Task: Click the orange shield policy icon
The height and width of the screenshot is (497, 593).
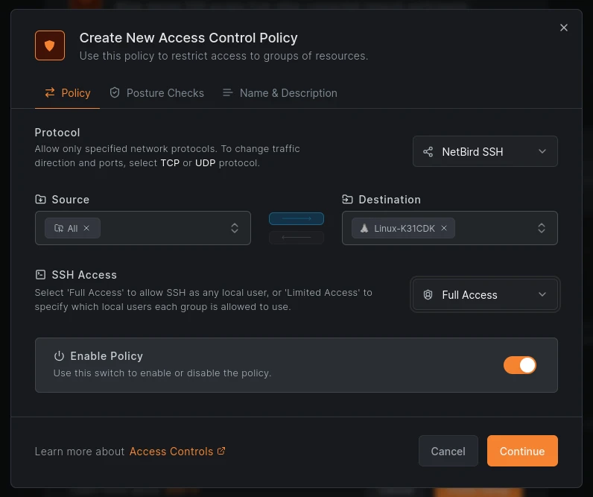Action: tap(50, 45)
